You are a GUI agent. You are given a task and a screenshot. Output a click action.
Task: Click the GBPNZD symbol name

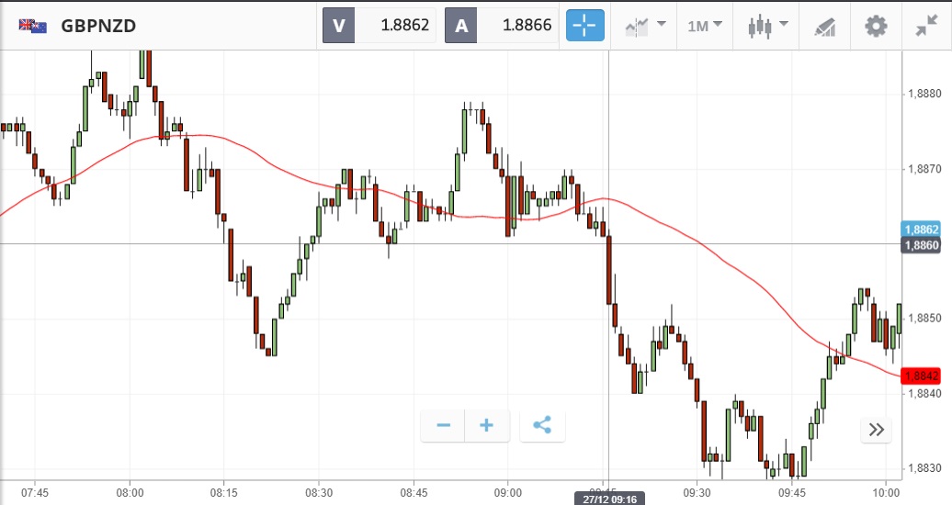(x=98, y=26)
